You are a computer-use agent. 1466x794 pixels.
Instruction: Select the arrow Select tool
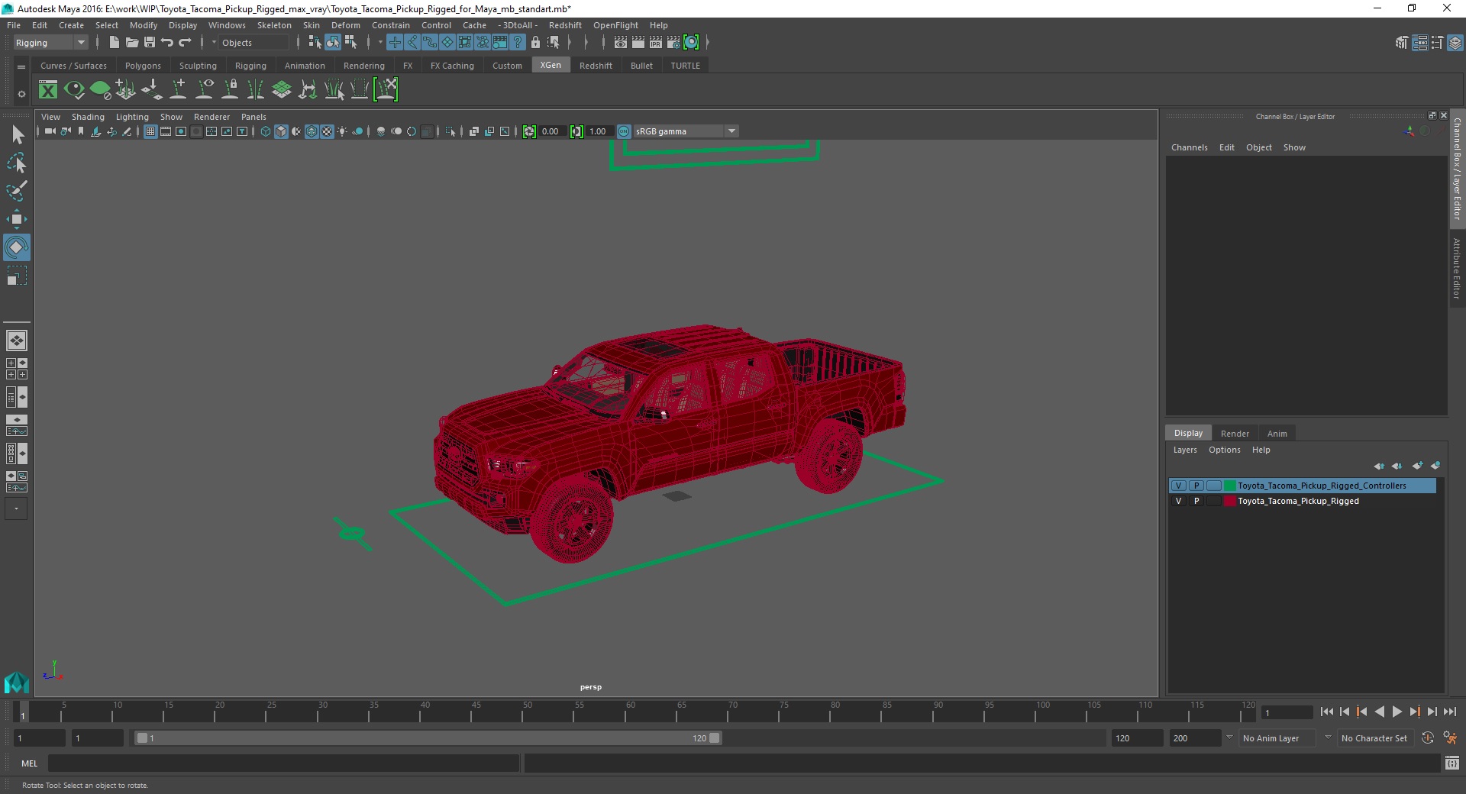coord(17,135)
